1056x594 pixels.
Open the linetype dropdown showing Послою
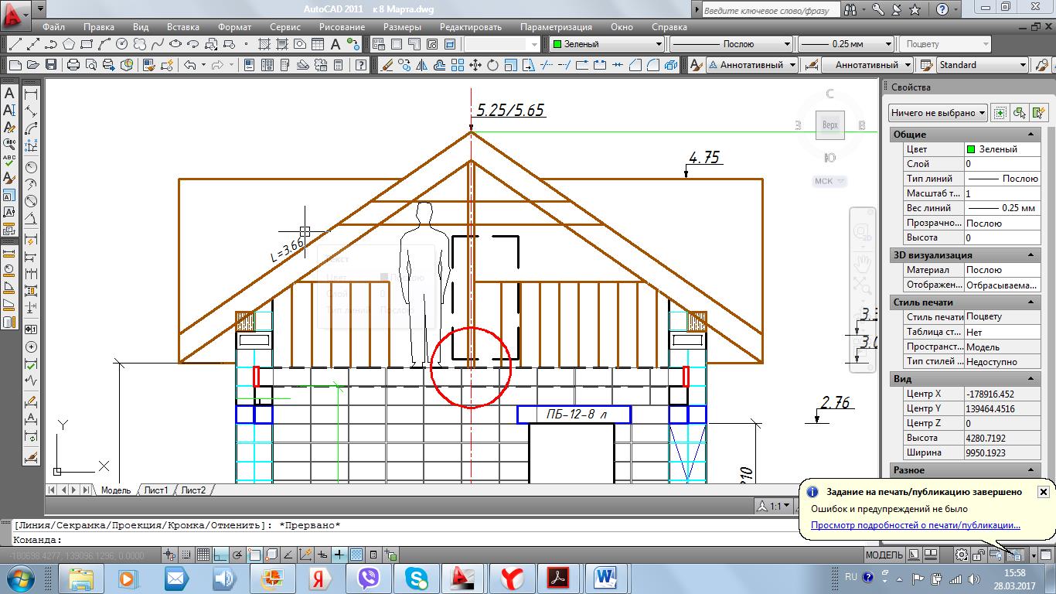click(731, 44)
